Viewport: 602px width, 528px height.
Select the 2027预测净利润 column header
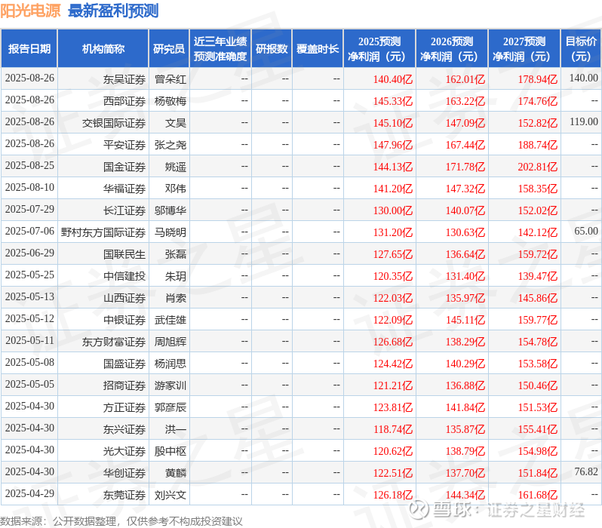point(524,49)
